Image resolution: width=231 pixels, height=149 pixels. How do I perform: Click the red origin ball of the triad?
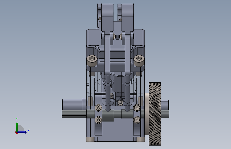(17, 132)
